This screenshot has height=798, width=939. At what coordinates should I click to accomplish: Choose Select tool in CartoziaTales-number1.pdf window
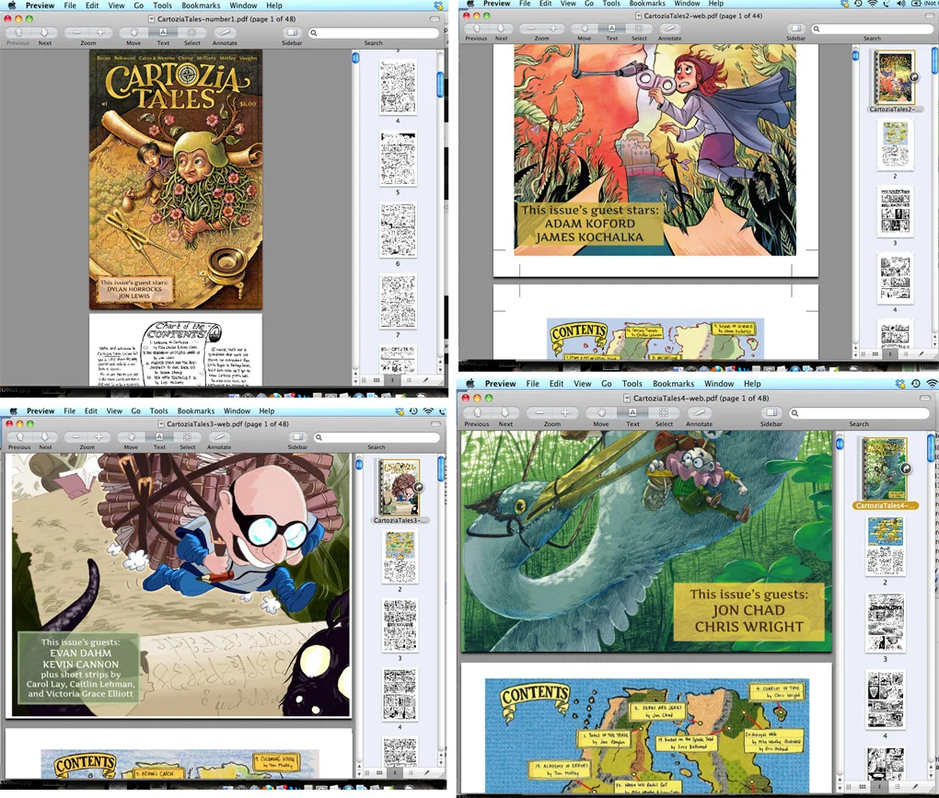click(191, 33)
